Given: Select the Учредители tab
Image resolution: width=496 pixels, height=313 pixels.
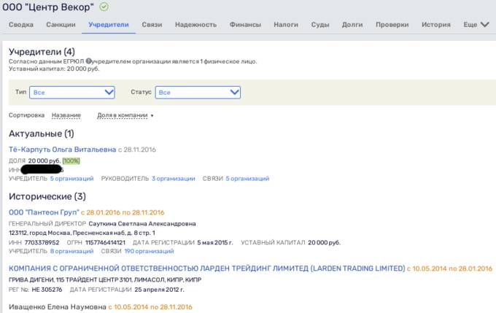Looking at the screenshot, I should 109,25.
